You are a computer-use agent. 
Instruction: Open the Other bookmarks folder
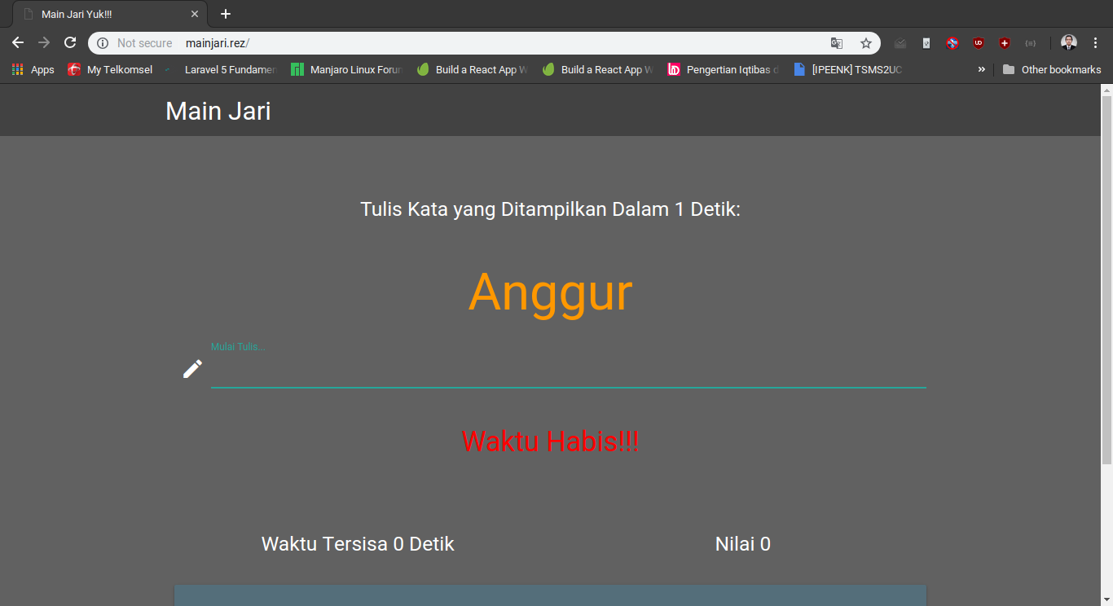coord(1052,69)
